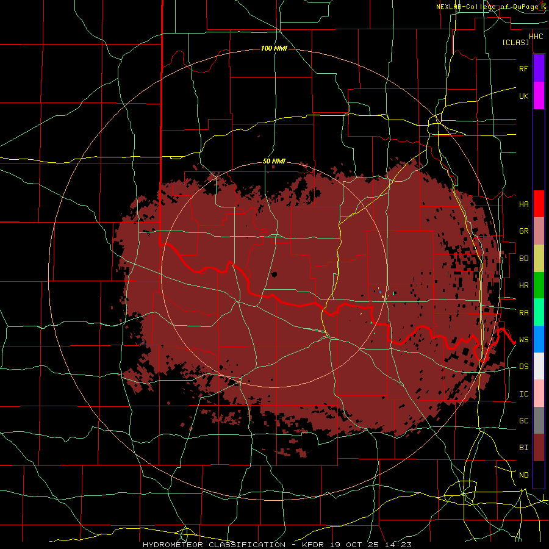Select the yellow BD legend swatch
Screen dimensions: 549x549
tap(539, 259)
